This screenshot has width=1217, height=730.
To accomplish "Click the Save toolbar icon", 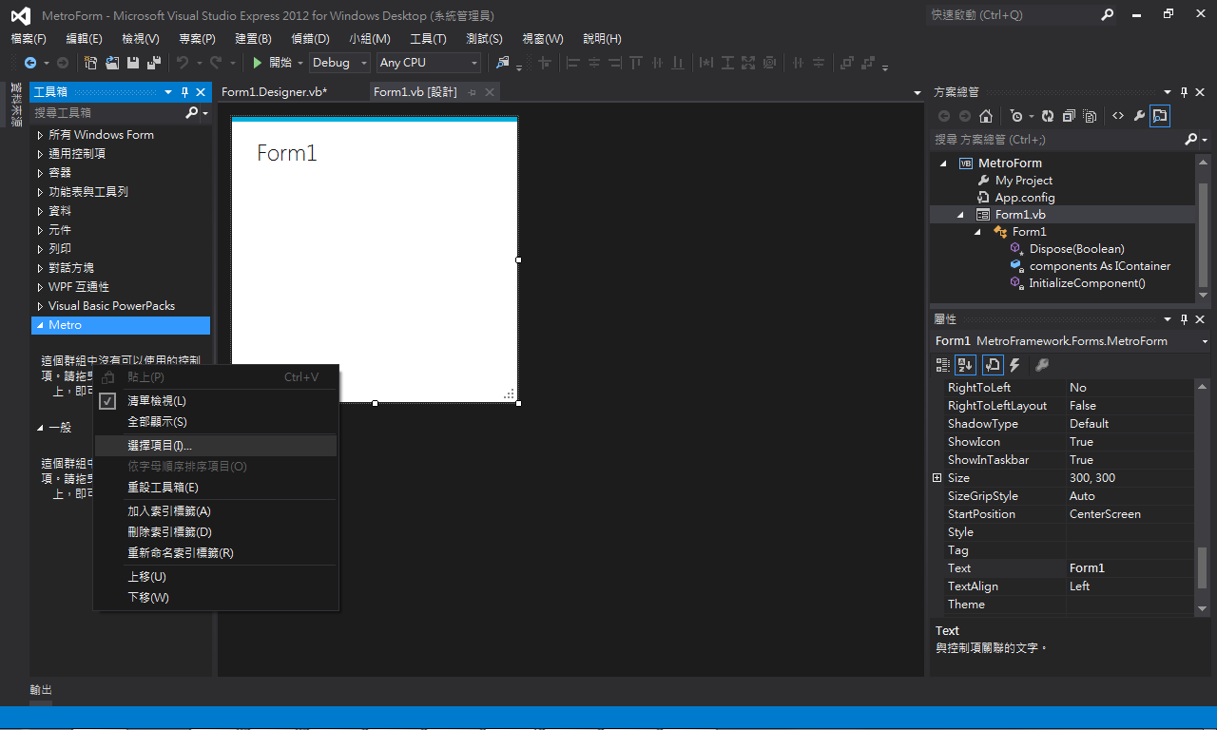I will coord(132,63).
